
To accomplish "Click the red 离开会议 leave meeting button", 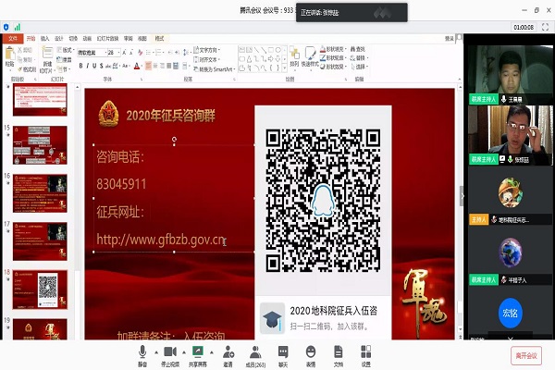I will click(x=525, y=354).
